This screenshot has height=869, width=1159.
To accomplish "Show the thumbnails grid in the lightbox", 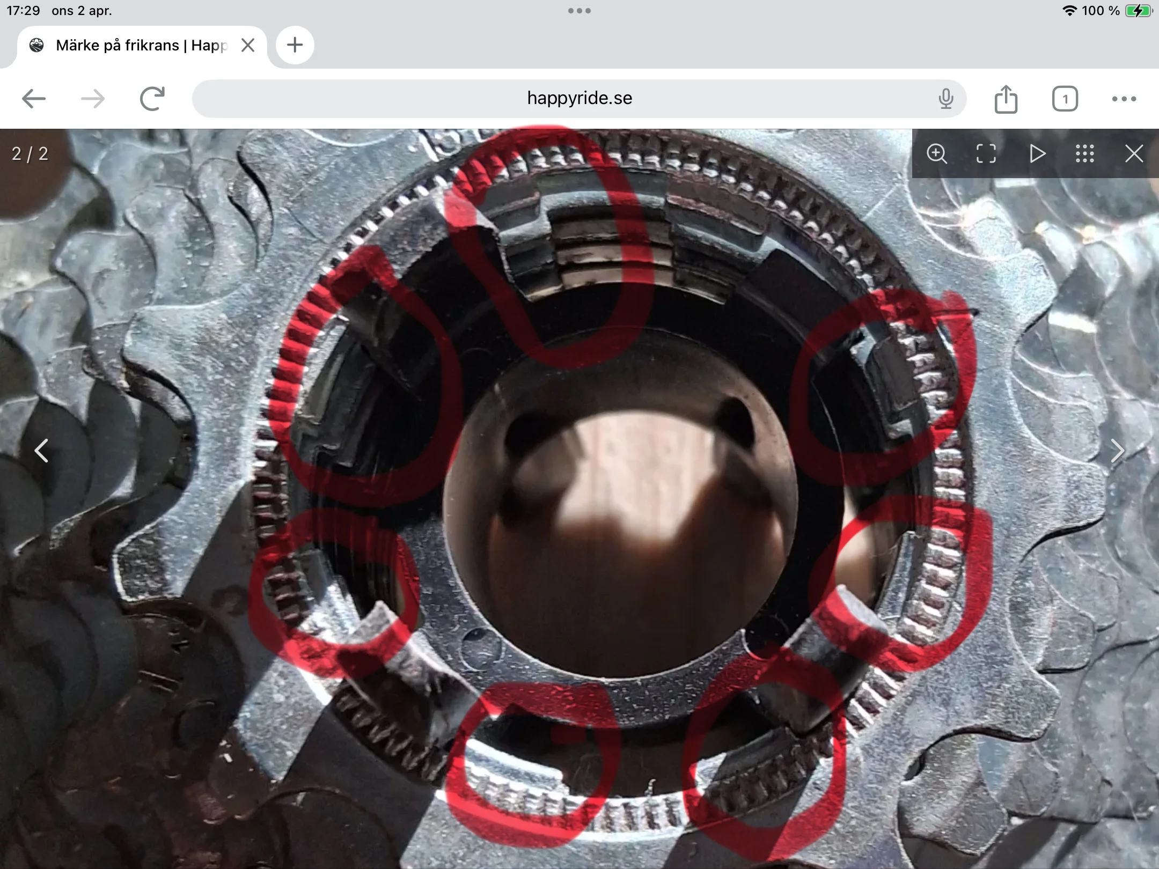I will tap(1084, 154).
